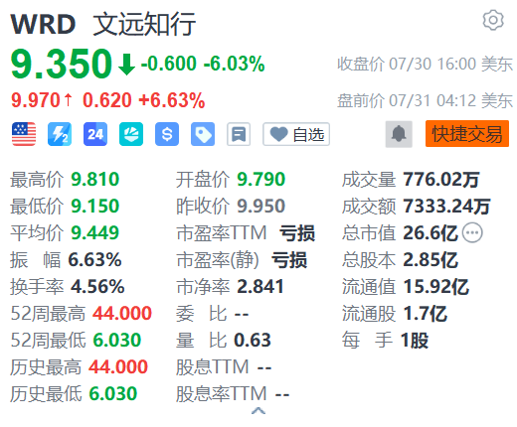Select the 市盈率TTM label
Image resolution: width=517 pixels, height=427 pixels.
(x=222, y=232)
